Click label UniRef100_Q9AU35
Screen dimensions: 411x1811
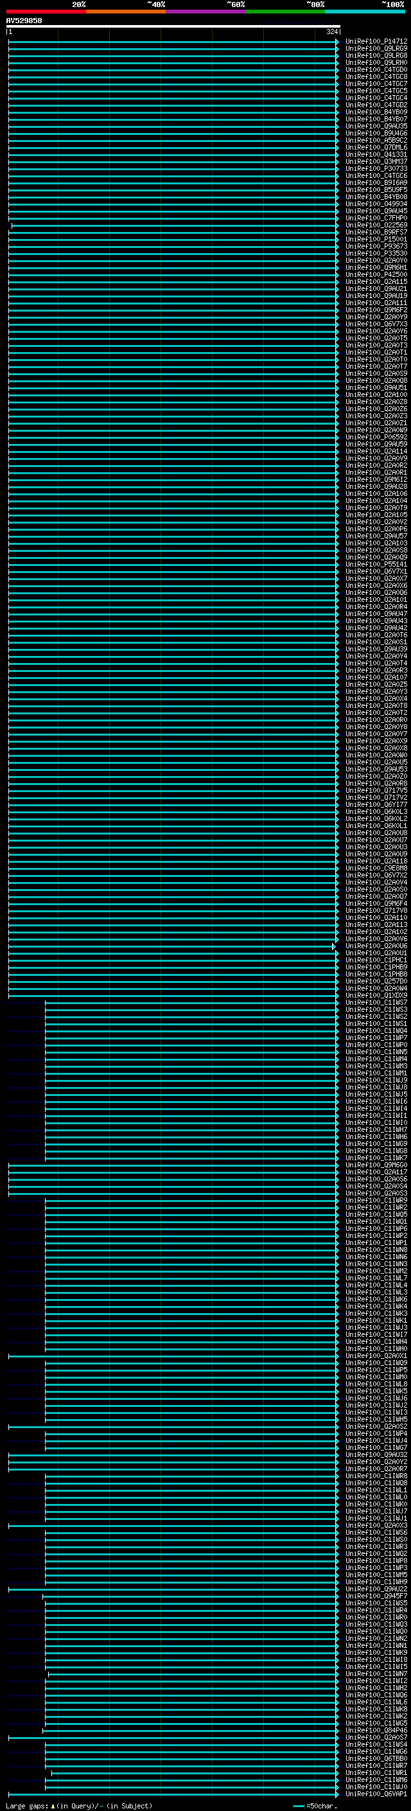click(376, 127)
